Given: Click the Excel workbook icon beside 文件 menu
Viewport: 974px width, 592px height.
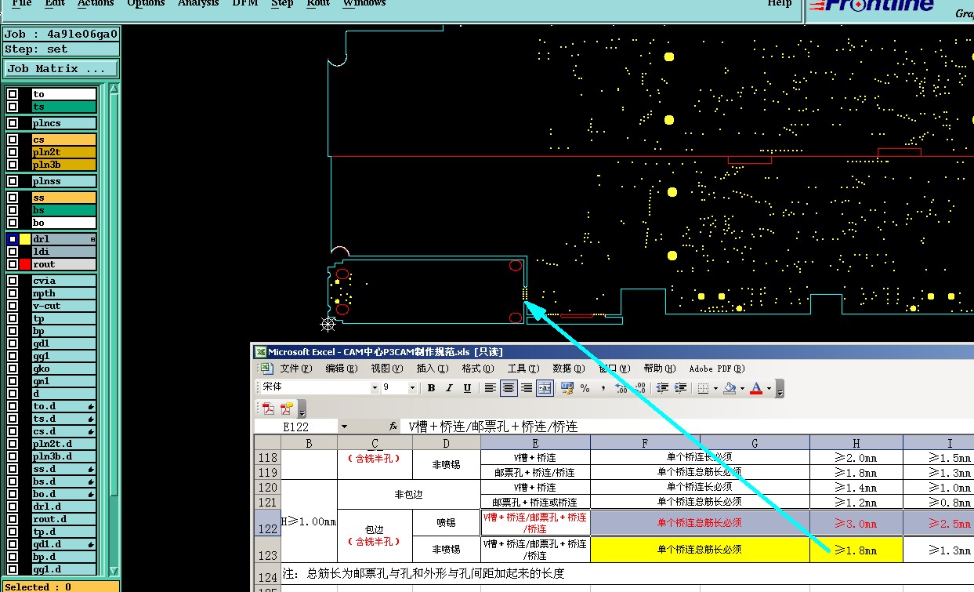Looking at the screenshot, I should click(266, 368).
